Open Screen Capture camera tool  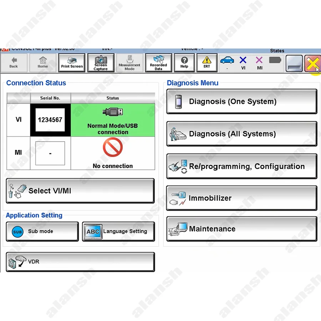(101, 63)
